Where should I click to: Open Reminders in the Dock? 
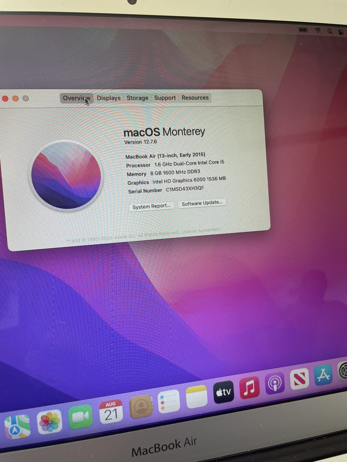point(169,402)
